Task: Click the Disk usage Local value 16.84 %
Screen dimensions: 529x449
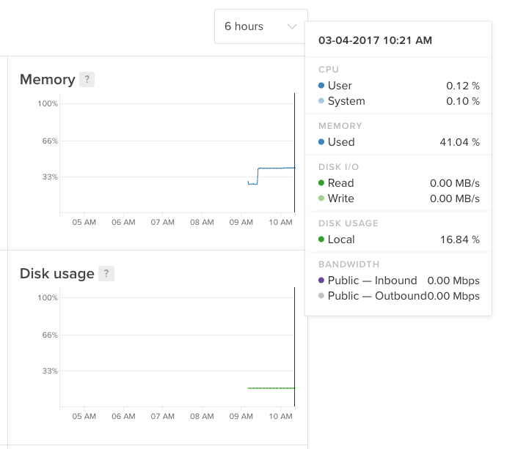Action: click(x=460, y=240)
